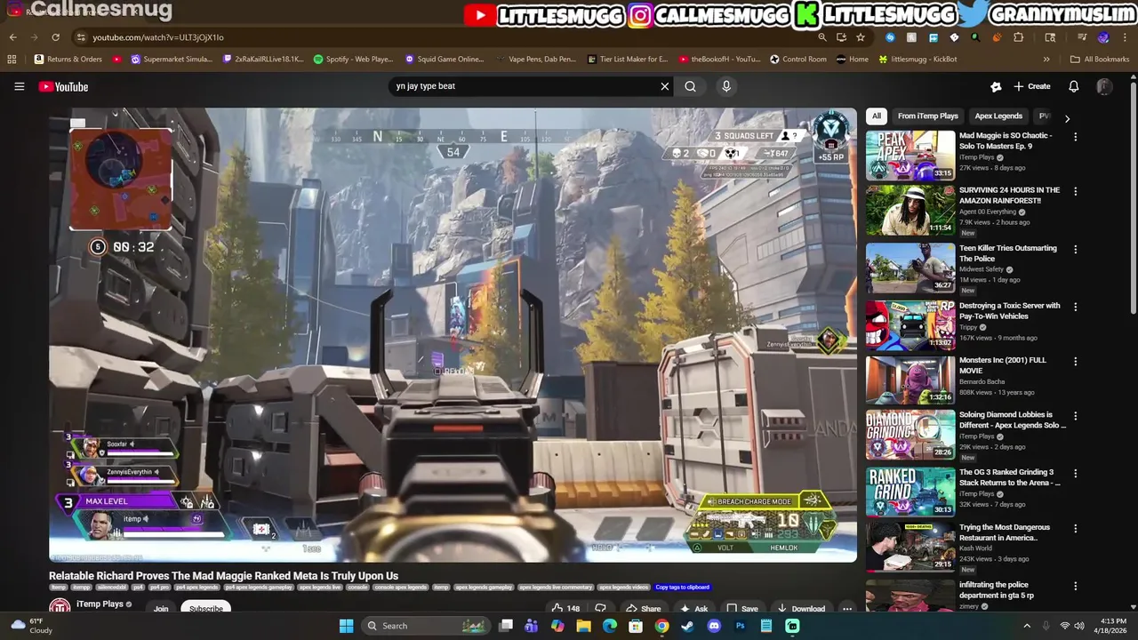The image size is (1138, 640).
Task: Start voice search with the microphone
Action: 726,86
